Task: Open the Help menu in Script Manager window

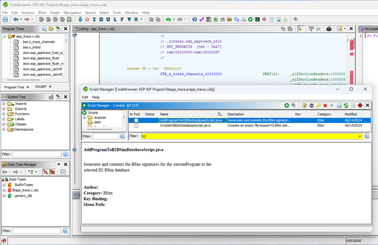Action: [96, 97]
